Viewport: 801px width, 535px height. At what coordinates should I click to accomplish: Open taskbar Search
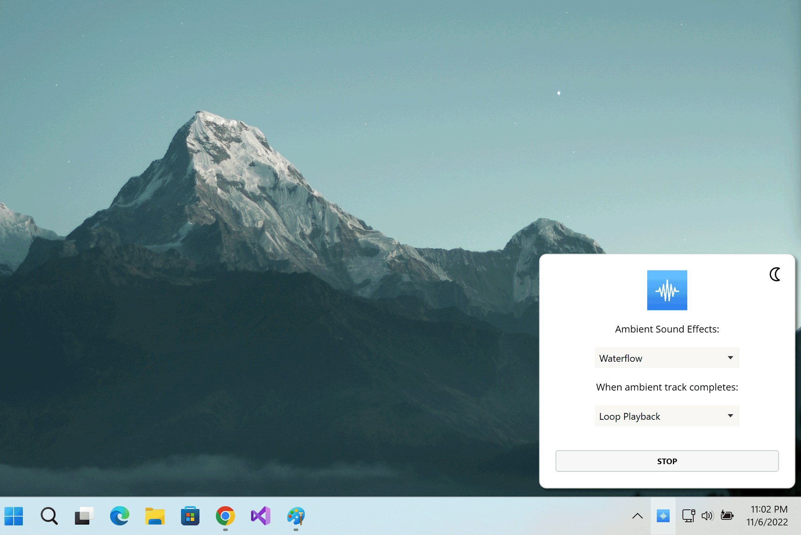click(49, 516)
